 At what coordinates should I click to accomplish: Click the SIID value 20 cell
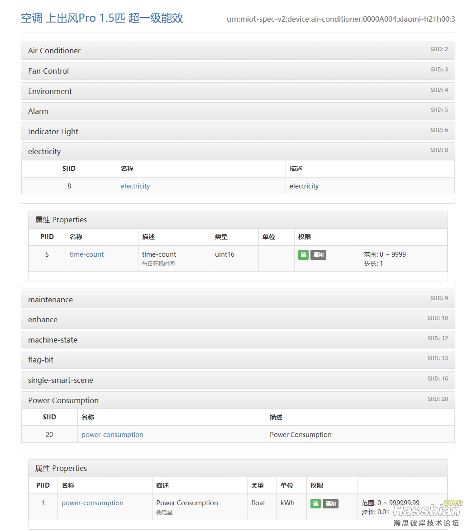point(49,434)
